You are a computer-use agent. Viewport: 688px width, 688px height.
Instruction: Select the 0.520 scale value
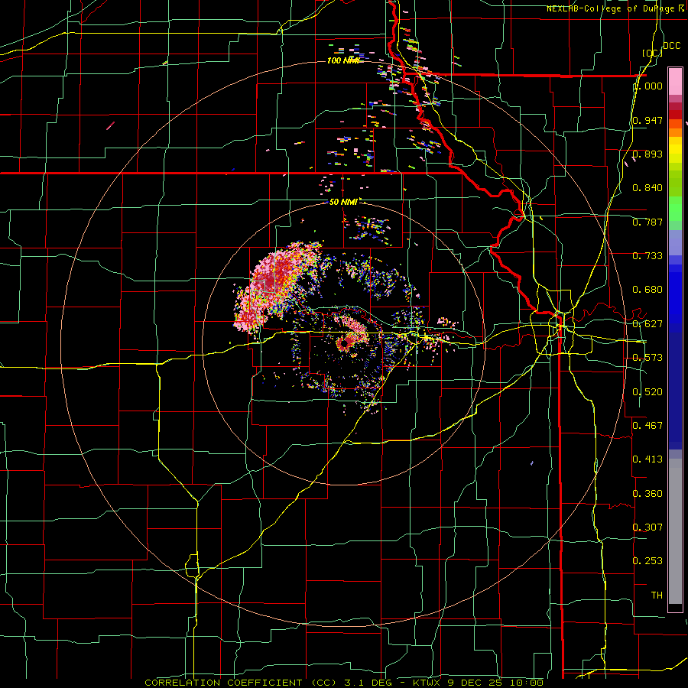click(x=647, y=392)
